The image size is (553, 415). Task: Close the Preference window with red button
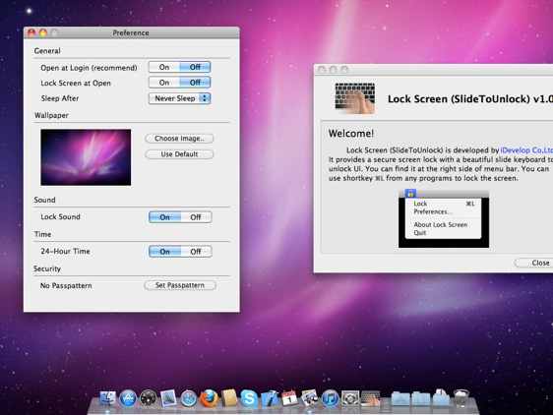(31, 32)
